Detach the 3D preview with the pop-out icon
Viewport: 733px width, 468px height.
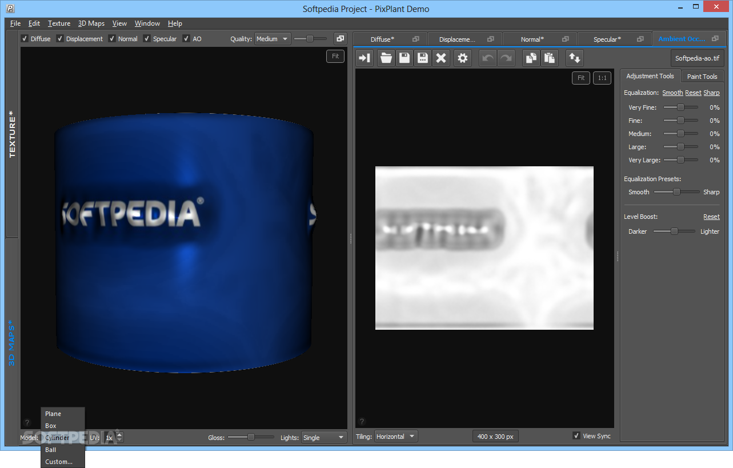[x=341, y=39]
